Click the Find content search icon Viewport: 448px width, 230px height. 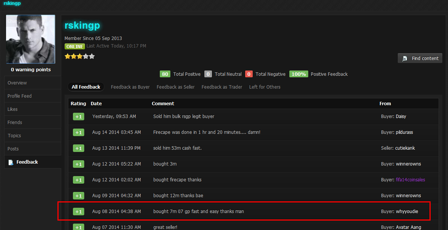pos(405,58)
